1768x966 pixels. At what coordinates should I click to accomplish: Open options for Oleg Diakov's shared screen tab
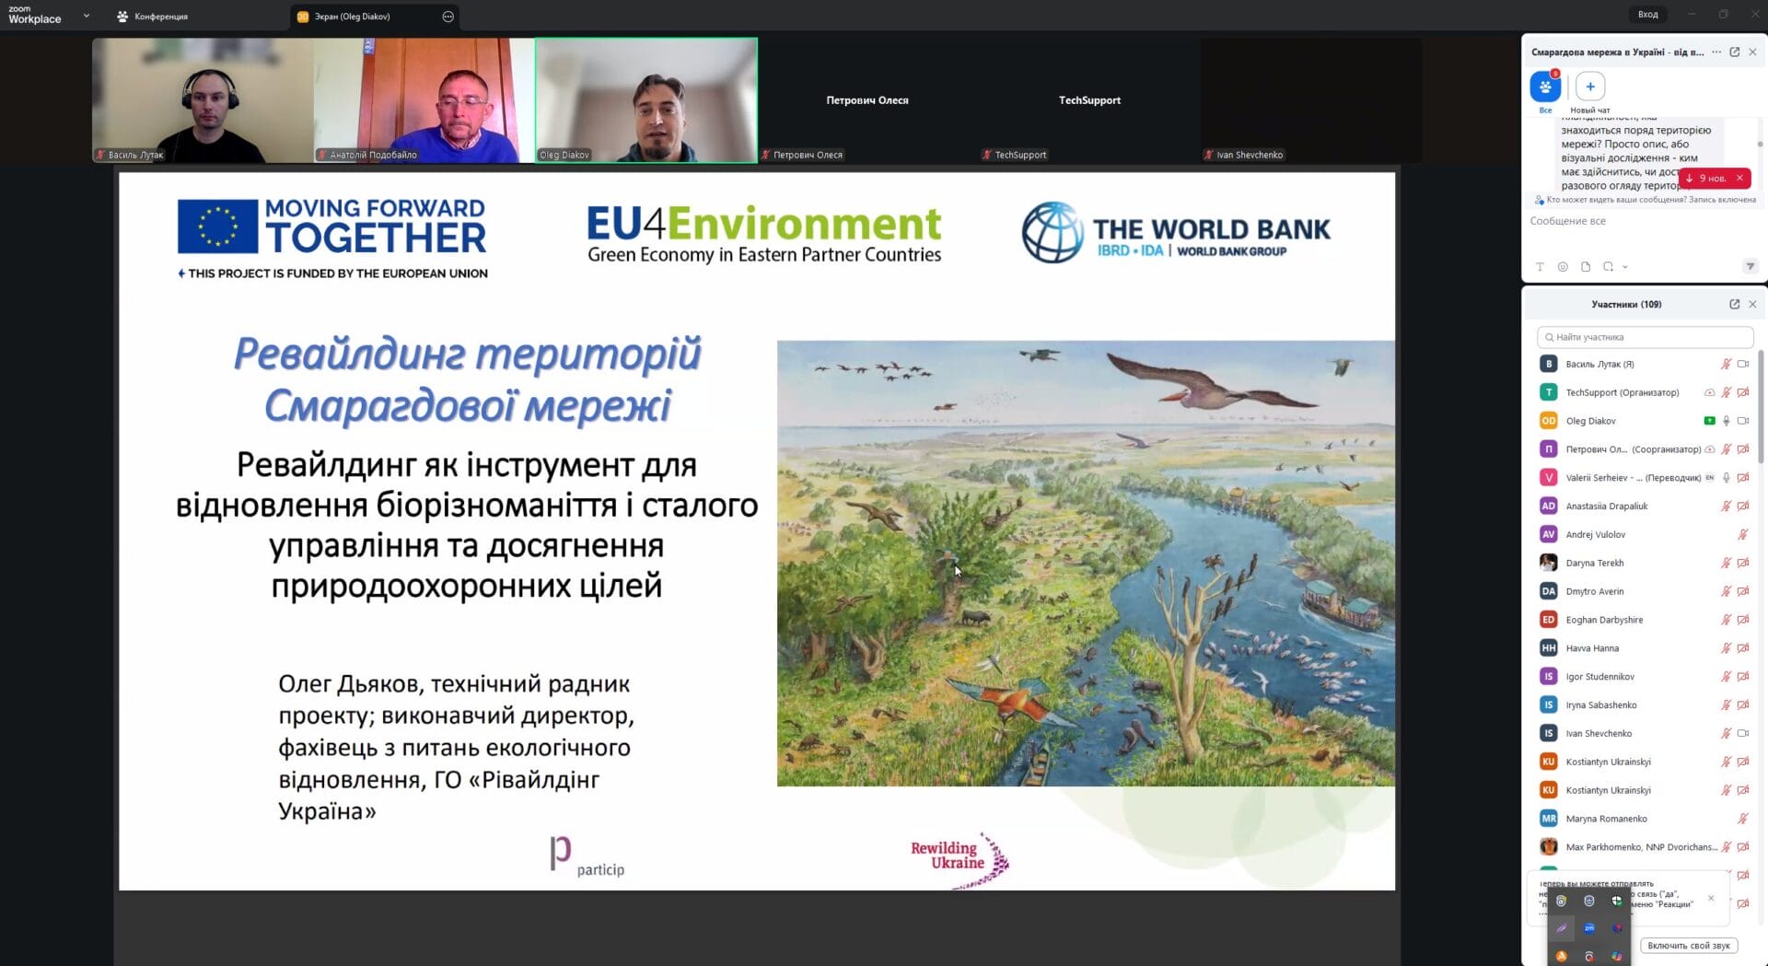[448, 17]
